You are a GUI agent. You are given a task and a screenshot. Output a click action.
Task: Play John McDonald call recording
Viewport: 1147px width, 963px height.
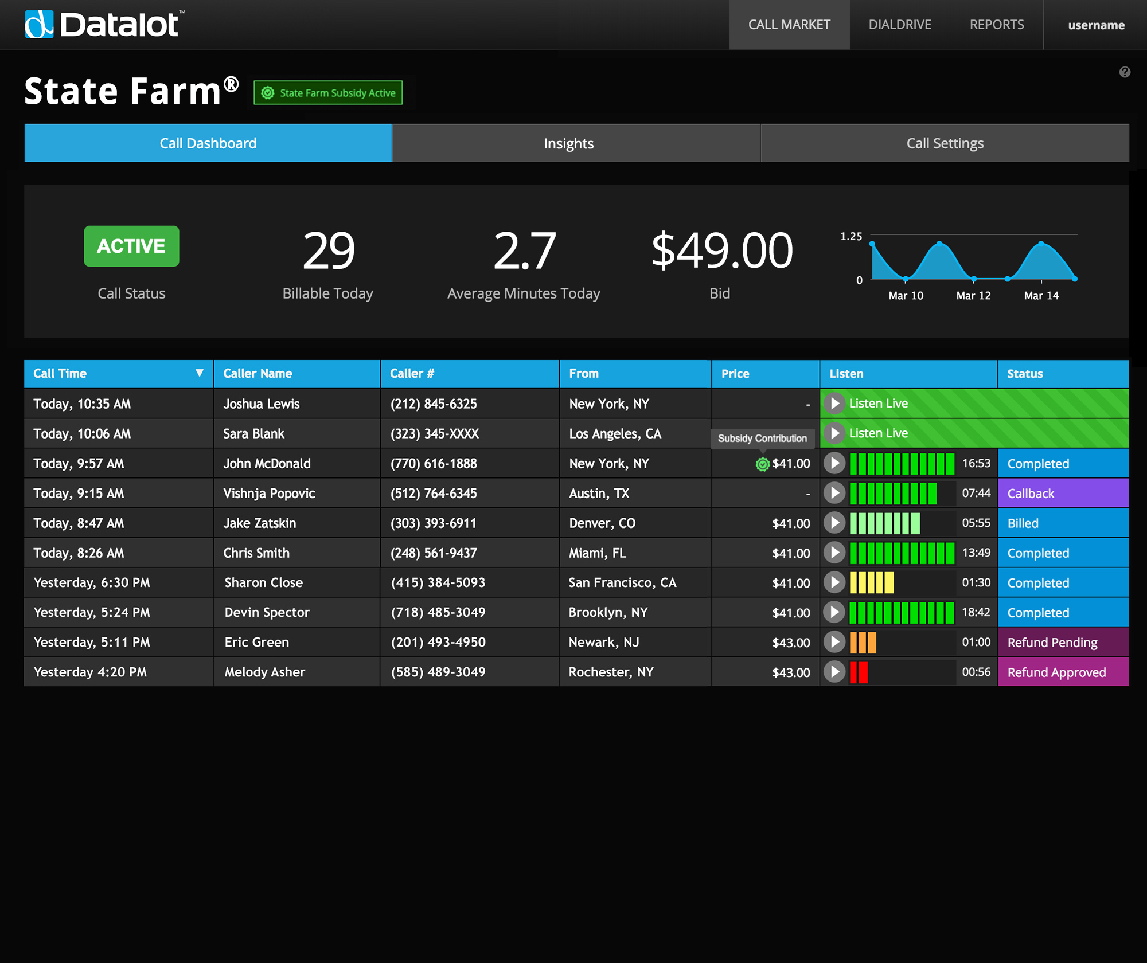coord(834,463)
